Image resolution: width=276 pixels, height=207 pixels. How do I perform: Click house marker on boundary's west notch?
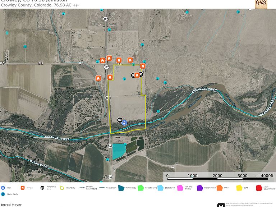click(110, 77)
